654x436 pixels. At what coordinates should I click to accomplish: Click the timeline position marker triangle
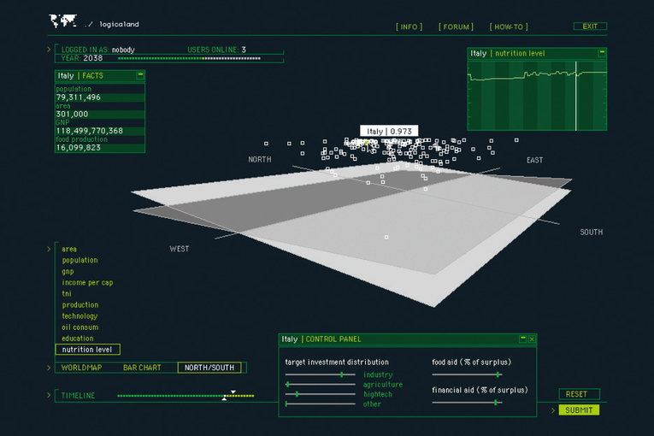coord(231,392)
